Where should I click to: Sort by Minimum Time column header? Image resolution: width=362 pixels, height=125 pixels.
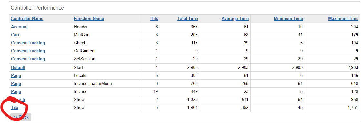coord(288,19)
